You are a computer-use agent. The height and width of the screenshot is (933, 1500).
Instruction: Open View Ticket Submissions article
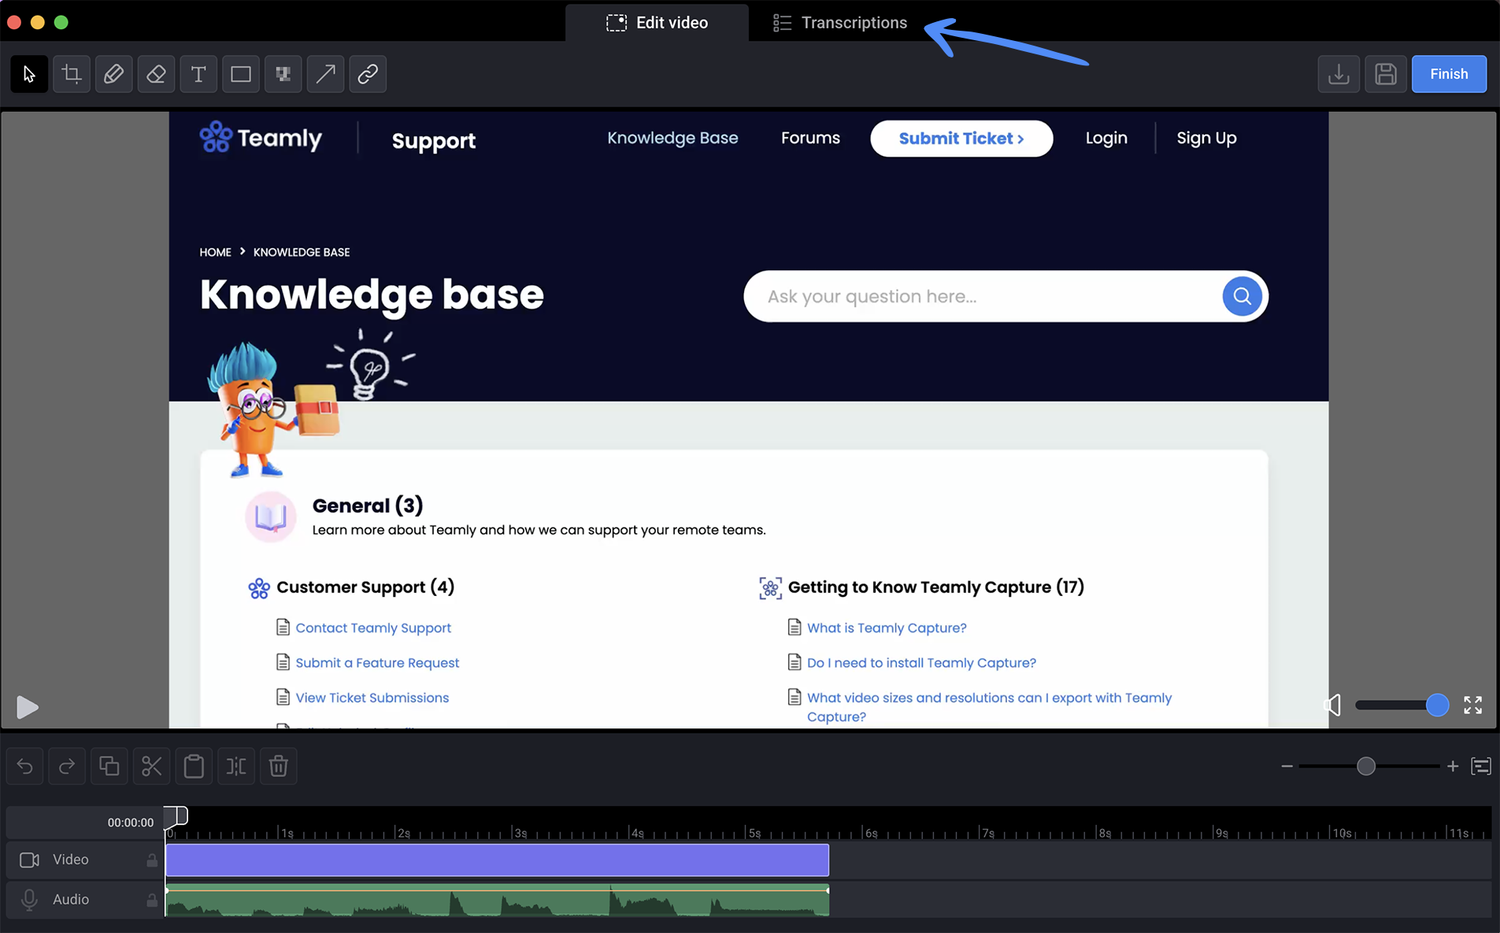[372, 698]
